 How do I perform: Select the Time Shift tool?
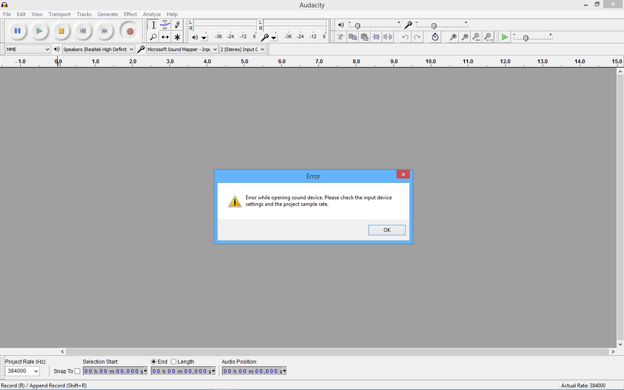[x=165, y=37]
